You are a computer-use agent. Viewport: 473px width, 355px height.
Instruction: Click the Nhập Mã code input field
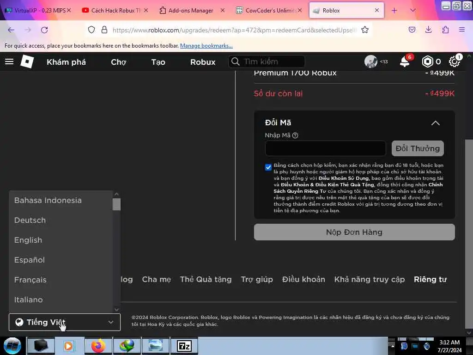click(325, 148)
